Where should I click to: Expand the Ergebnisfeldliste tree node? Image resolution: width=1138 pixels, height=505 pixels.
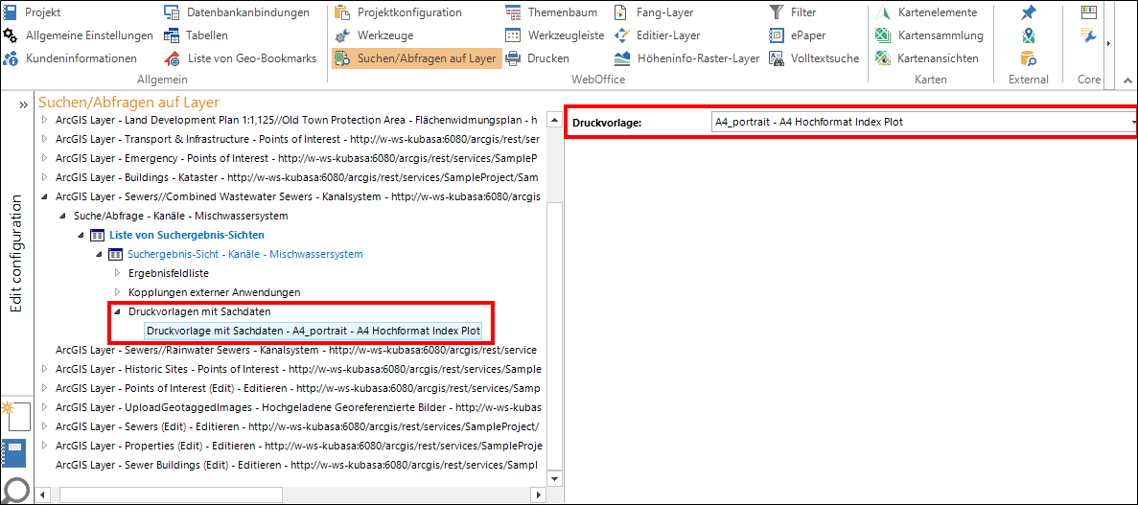coord(118,273)
